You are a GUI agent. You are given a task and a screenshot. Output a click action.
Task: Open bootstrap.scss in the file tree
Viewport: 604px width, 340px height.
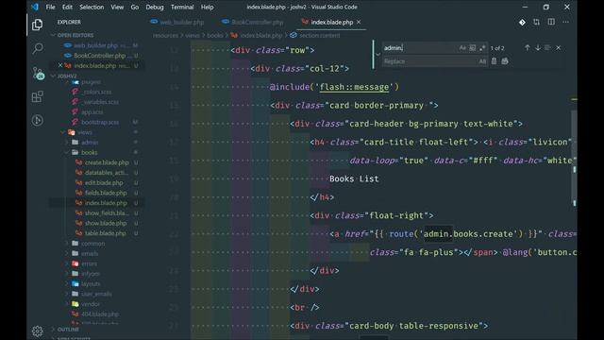click(100, 122)
